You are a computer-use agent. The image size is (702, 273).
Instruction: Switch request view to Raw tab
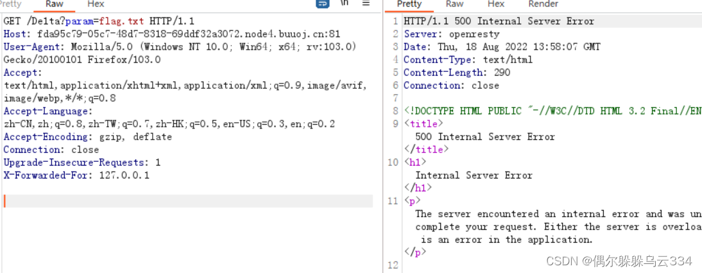pyautogui.click(x=54, y=4)
